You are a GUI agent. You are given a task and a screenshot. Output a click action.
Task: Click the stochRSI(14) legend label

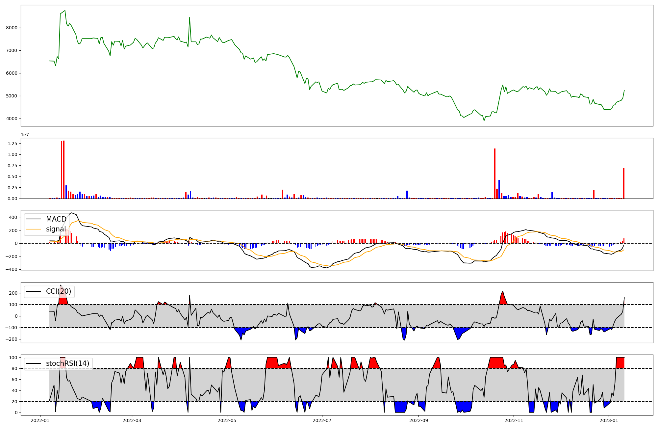pyautogui.click(x=67, y=363)
